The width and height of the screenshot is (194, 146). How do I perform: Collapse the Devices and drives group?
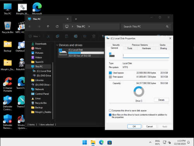[x=57, y=45]
